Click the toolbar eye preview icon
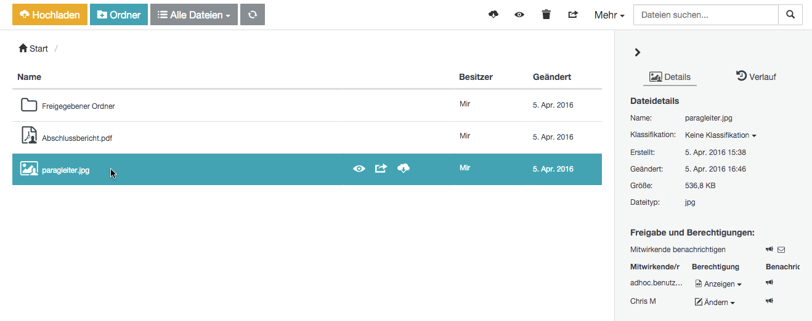The width and height of the screenshot is (812, 321). coord(519,15)
